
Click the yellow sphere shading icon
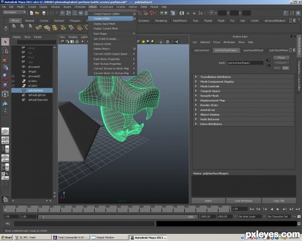pos(143,42)
